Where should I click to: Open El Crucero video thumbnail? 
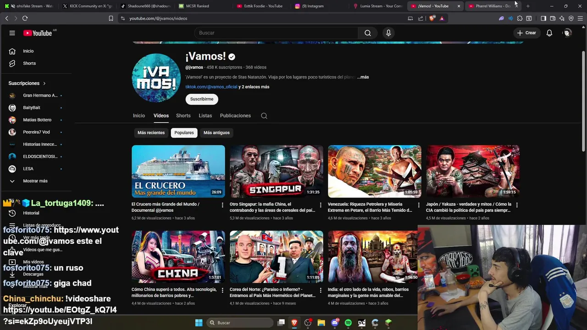pyautogui.click(x=178, y=171)
